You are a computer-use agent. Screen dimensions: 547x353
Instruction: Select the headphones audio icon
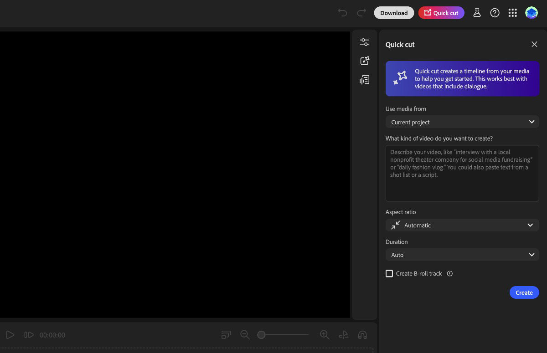[362, 335]
